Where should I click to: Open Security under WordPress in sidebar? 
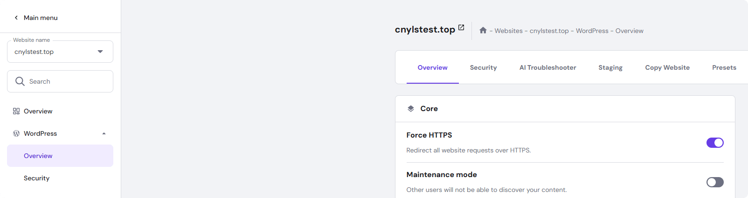click(x=37, y=178)
